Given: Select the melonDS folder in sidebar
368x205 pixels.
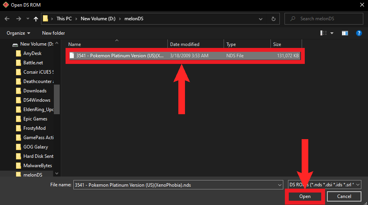Looking at the screenshot, I should (x=33, y=175).
